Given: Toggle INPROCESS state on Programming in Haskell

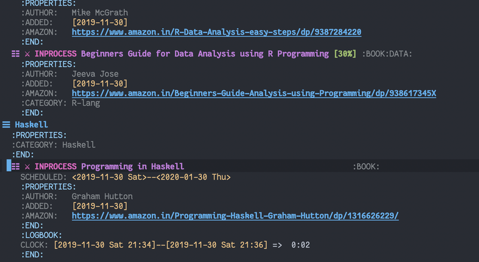Looking at the screenshot, I should click(55, 167).
